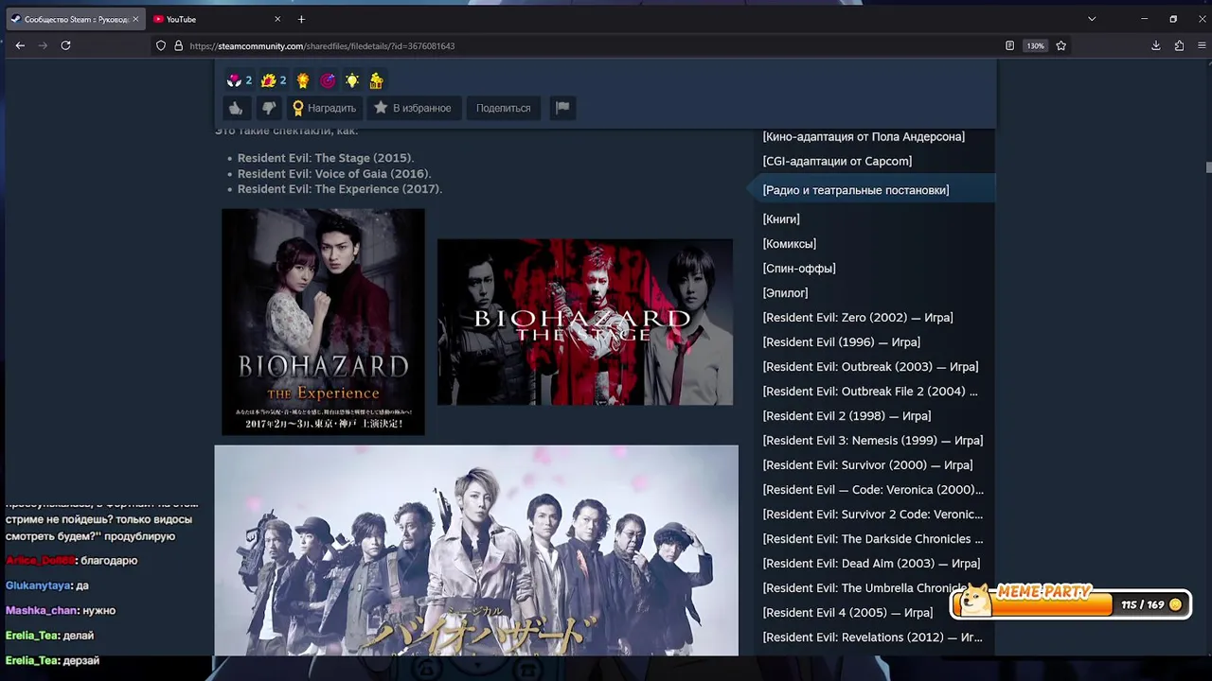Open section Кино-адаптация от Пола Андерсона
The height and width of the screenshot is (681, 1212).
pos(864,136)
